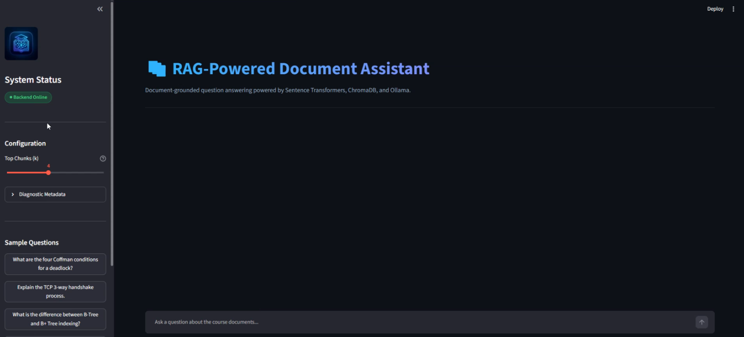
Task: Click the RAG-Powered Document Assistant title
Action: pos(301,69)
